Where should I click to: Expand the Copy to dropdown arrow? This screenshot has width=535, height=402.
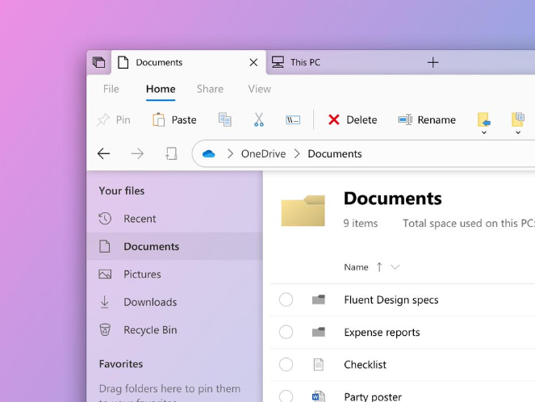click(x=518, y=132)
